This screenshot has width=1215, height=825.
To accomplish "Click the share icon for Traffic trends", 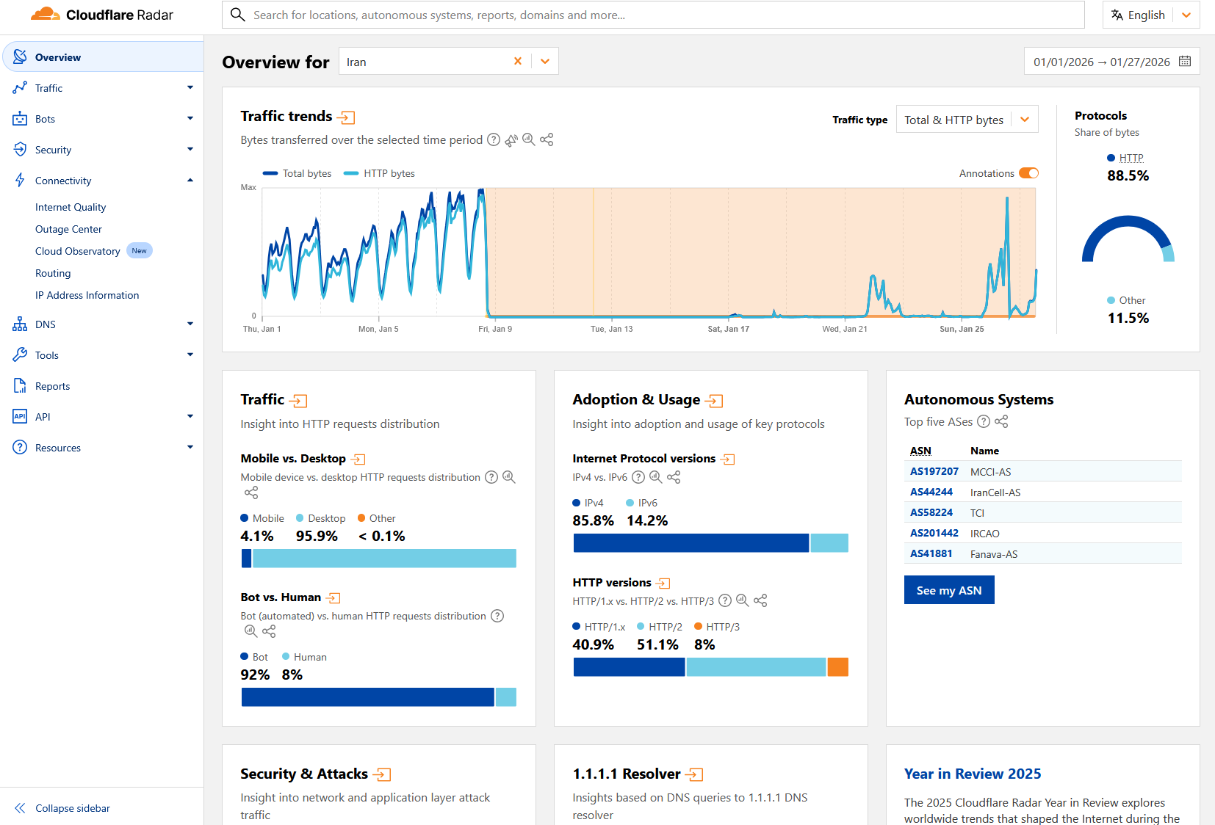I will (x=547, y=139).
